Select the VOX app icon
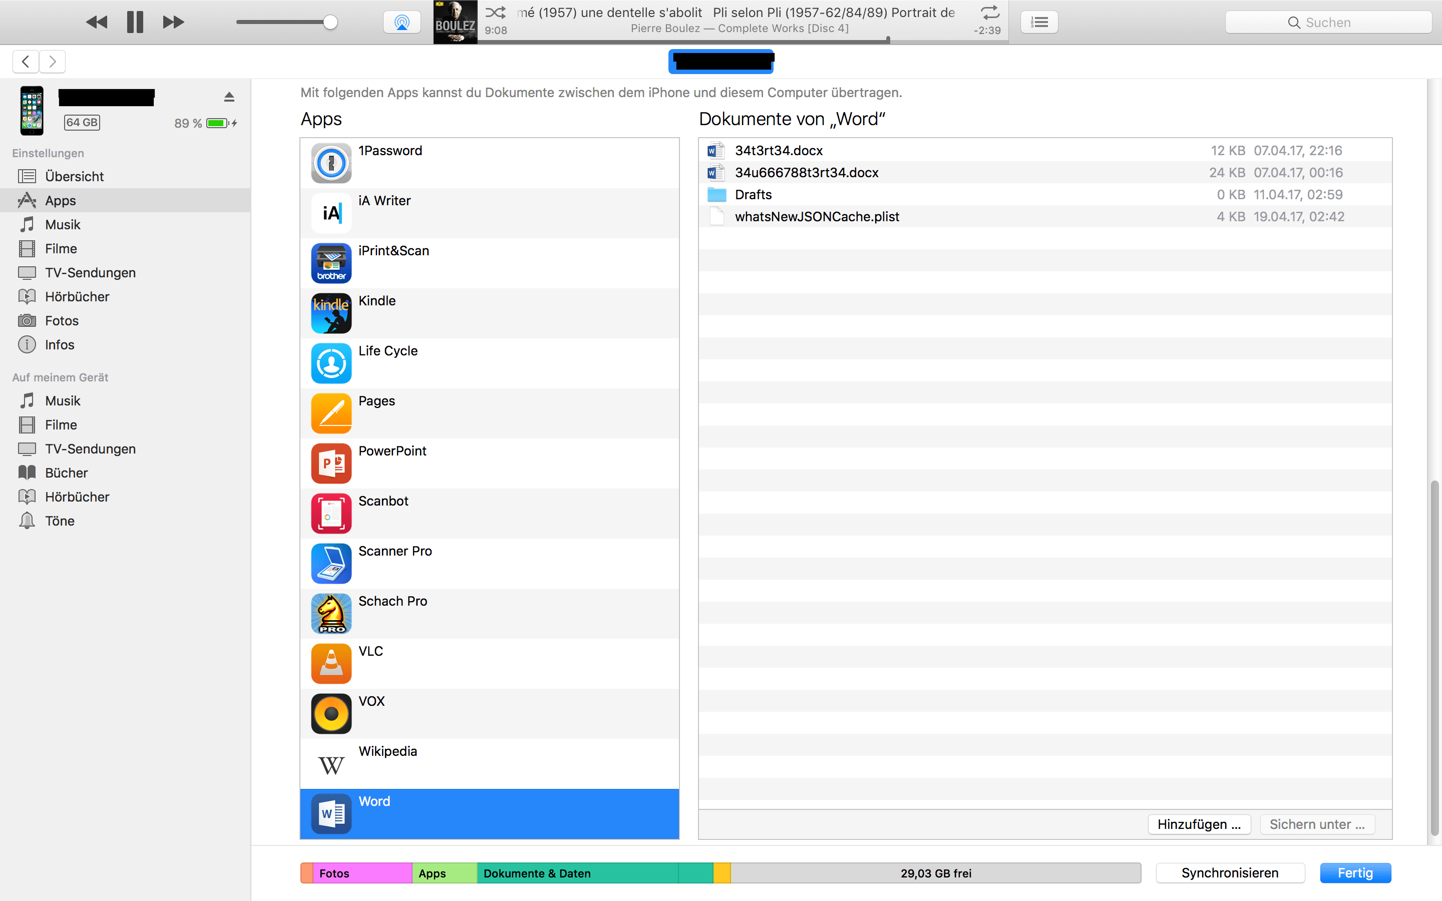Viewport: 1442px width, 901px height. (331, 714)
